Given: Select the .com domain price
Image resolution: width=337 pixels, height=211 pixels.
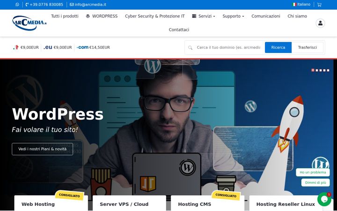Looking at the screenshot, I should (x=93, y=47).
